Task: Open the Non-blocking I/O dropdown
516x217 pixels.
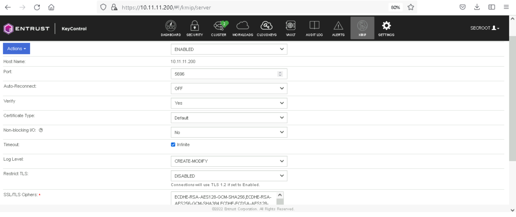Action: [x=229, y=132]
